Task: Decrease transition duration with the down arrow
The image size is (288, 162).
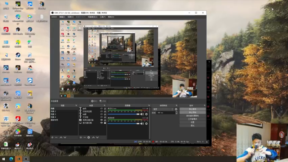Action: 176,113
